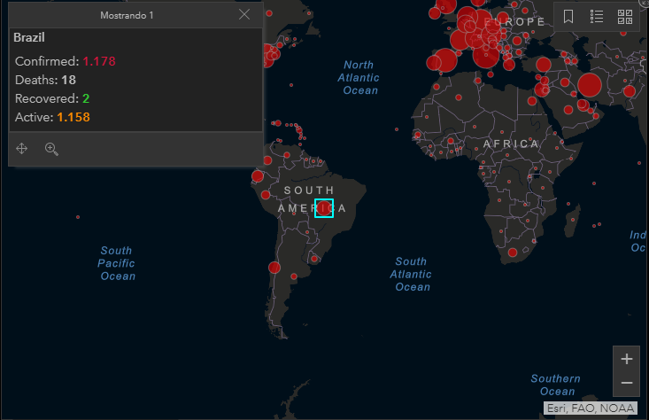Click the South Pacific Ocean label
The width and height of the screenshot is (649, 420).
pos(116,263)
